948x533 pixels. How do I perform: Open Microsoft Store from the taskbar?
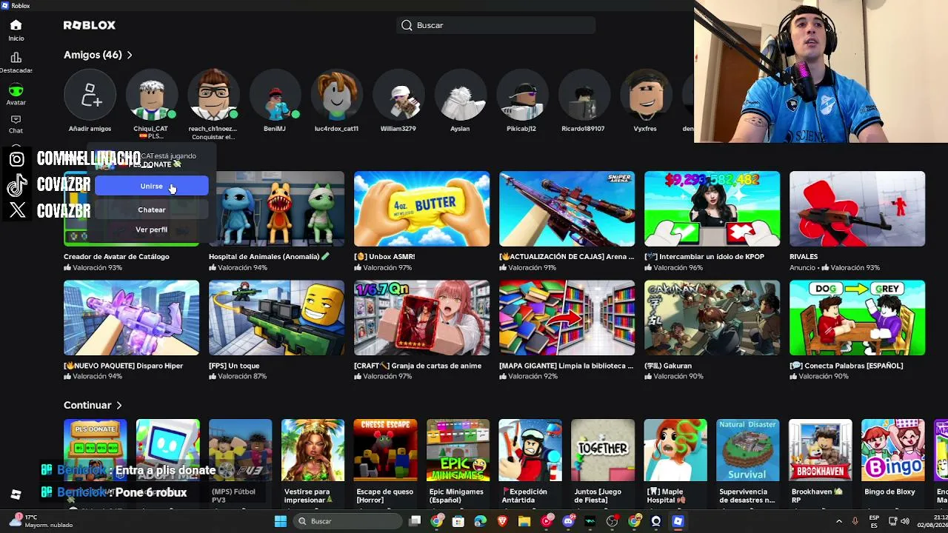point(458,521)
